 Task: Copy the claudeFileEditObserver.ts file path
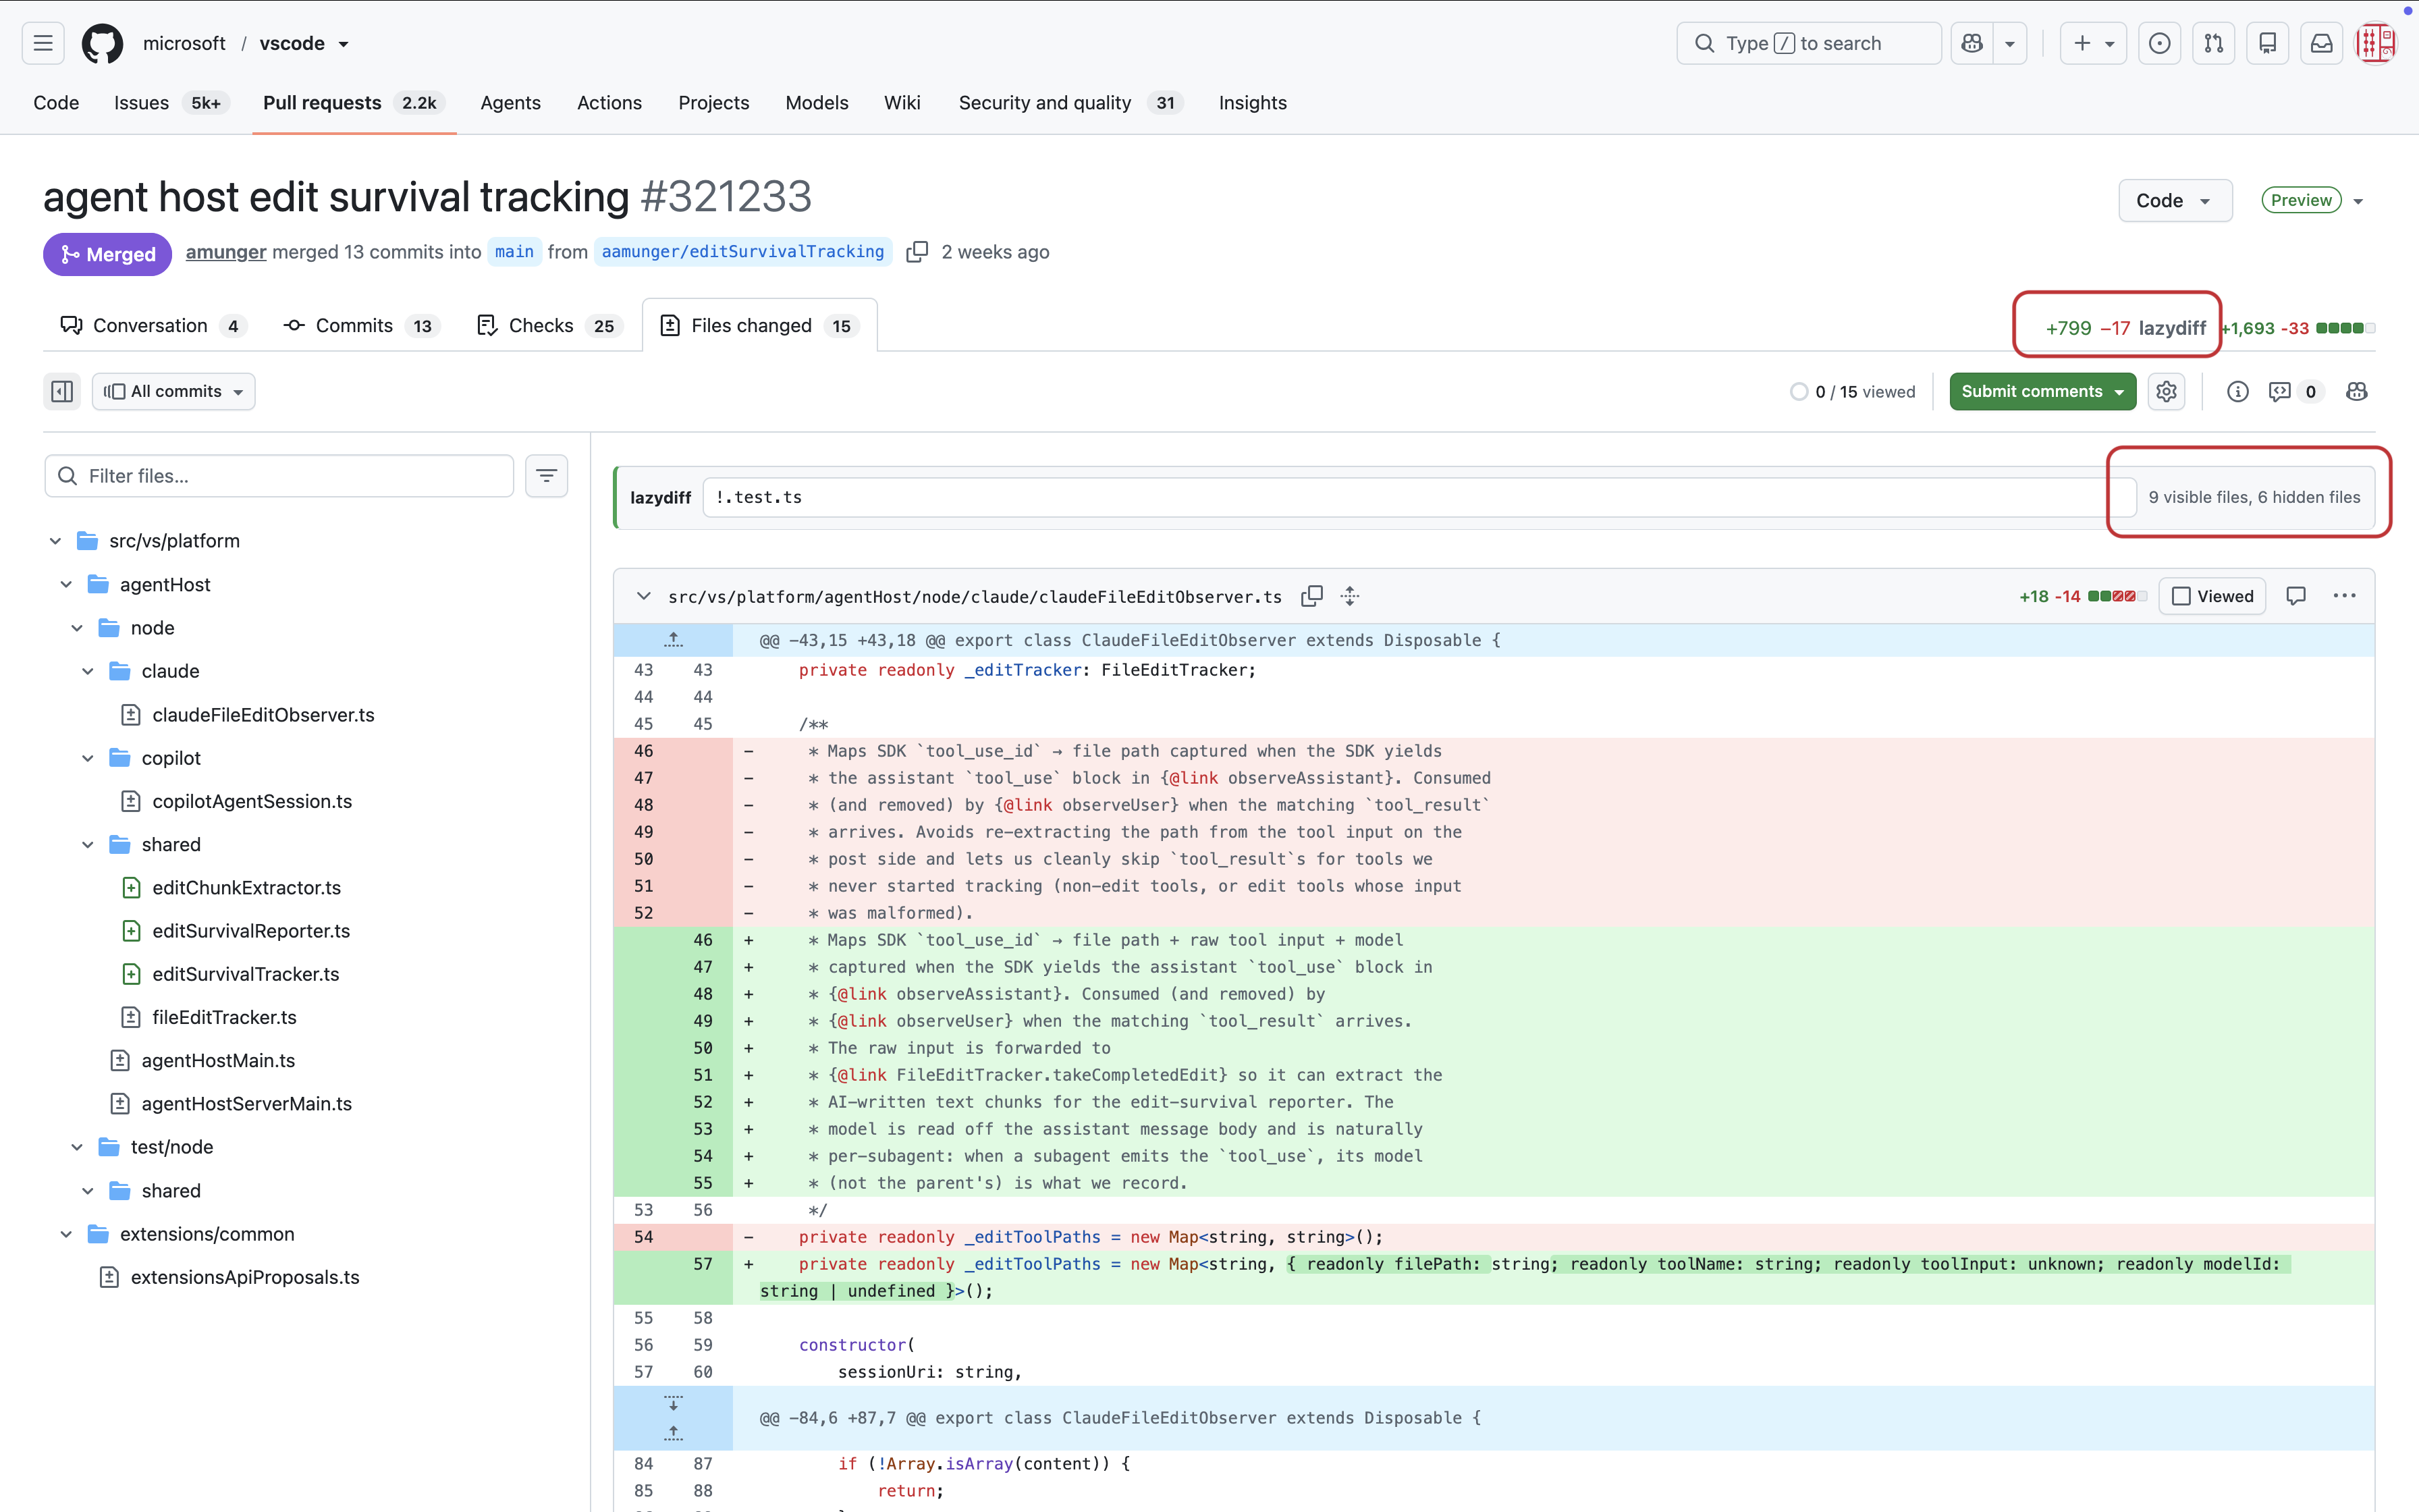pyautogui.click(x=1311, y=596)
